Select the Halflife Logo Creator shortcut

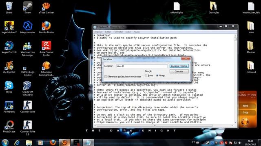tap(28, 70)
